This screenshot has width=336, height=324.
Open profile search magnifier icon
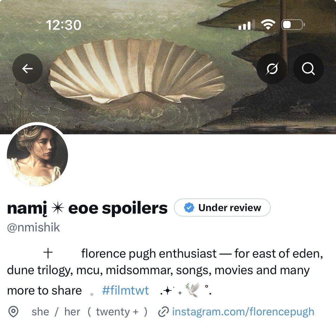pos(308,68)
